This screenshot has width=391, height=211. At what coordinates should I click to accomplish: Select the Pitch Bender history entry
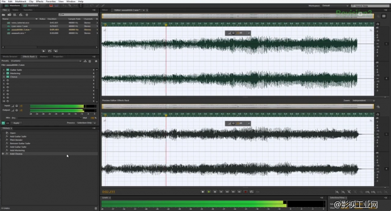pyautogui.click(x=16, y=140)
